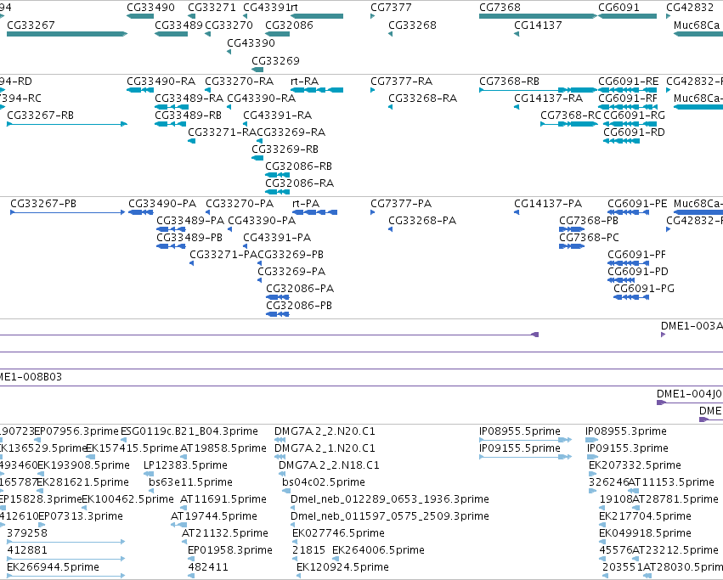Click EST IP08955.5prime

(x=520, y=431)
